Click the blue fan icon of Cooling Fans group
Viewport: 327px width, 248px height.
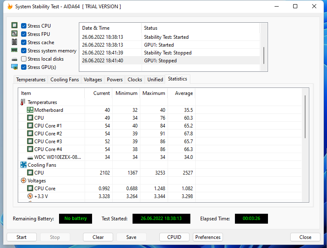24,165
